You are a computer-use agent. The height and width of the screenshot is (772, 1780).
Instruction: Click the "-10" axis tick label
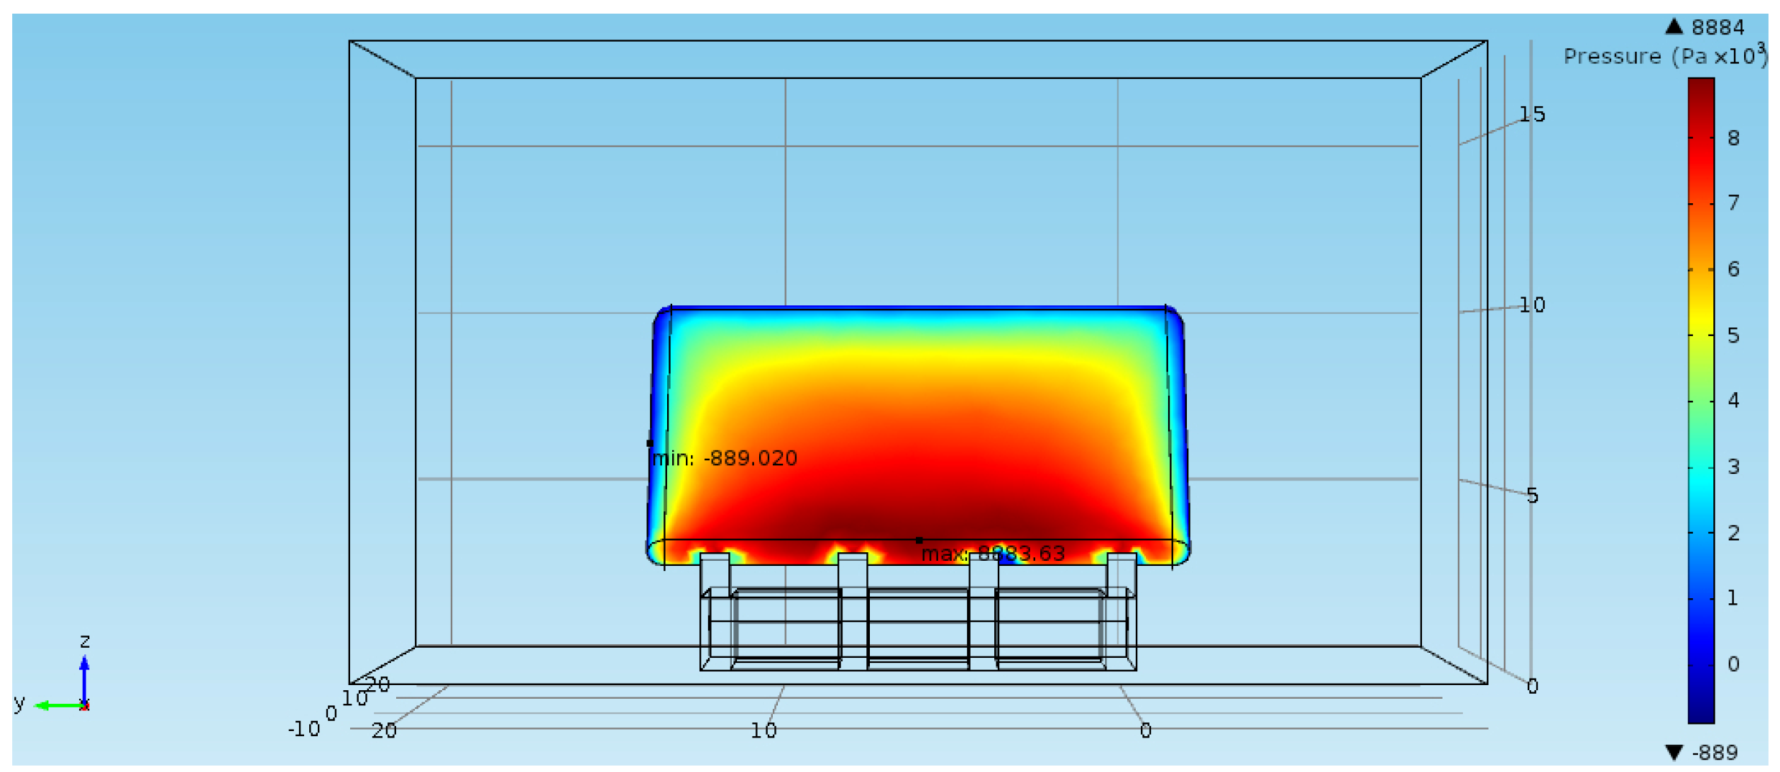point(303,730)
